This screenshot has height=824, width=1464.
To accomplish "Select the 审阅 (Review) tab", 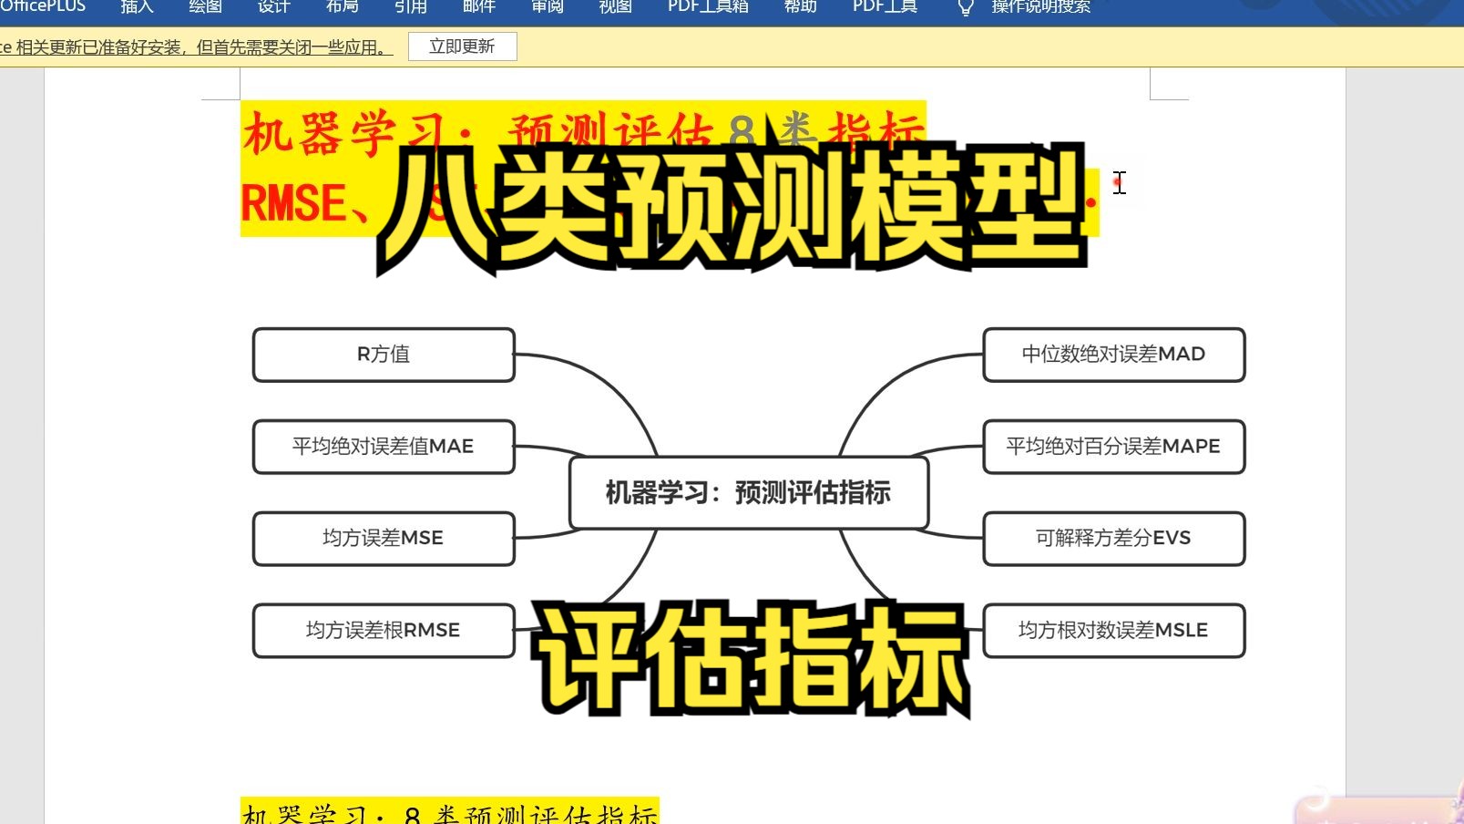I will 547,6.
